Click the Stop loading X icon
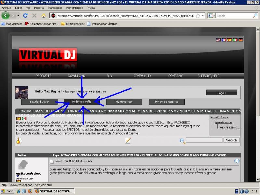This screenshot has height=195, width=260. coord(34,16)
